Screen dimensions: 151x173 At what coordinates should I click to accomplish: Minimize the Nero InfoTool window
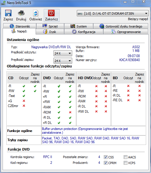coord(125,2)
